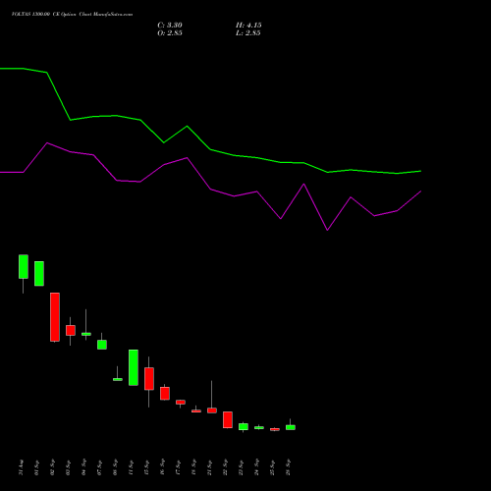Click the chart title text at top-left
The height and width of the screenshot is (491, 491).
(72, 15)
